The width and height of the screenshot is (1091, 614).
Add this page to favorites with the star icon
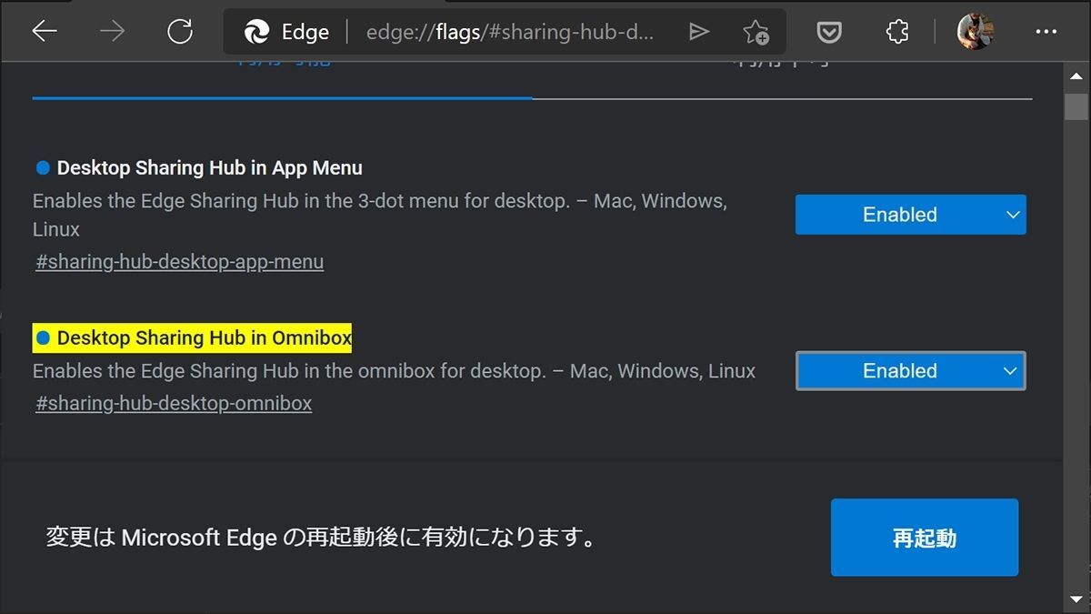[x=756, y=33]
